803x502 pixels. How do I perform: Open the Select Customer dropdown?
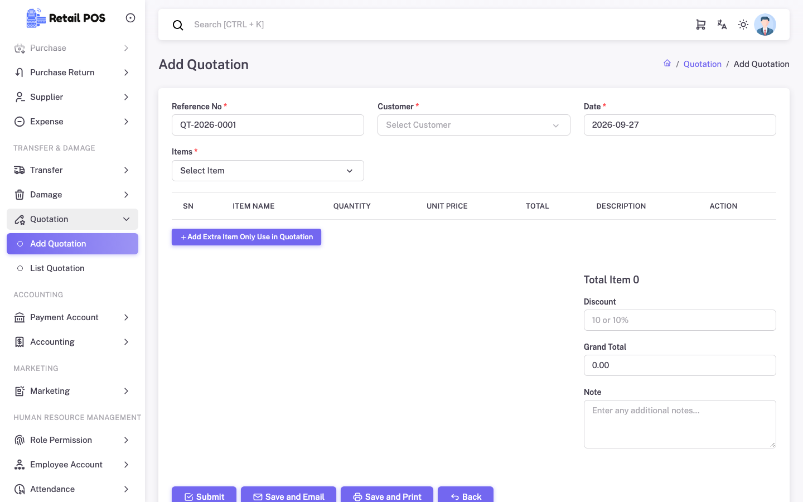474,125
